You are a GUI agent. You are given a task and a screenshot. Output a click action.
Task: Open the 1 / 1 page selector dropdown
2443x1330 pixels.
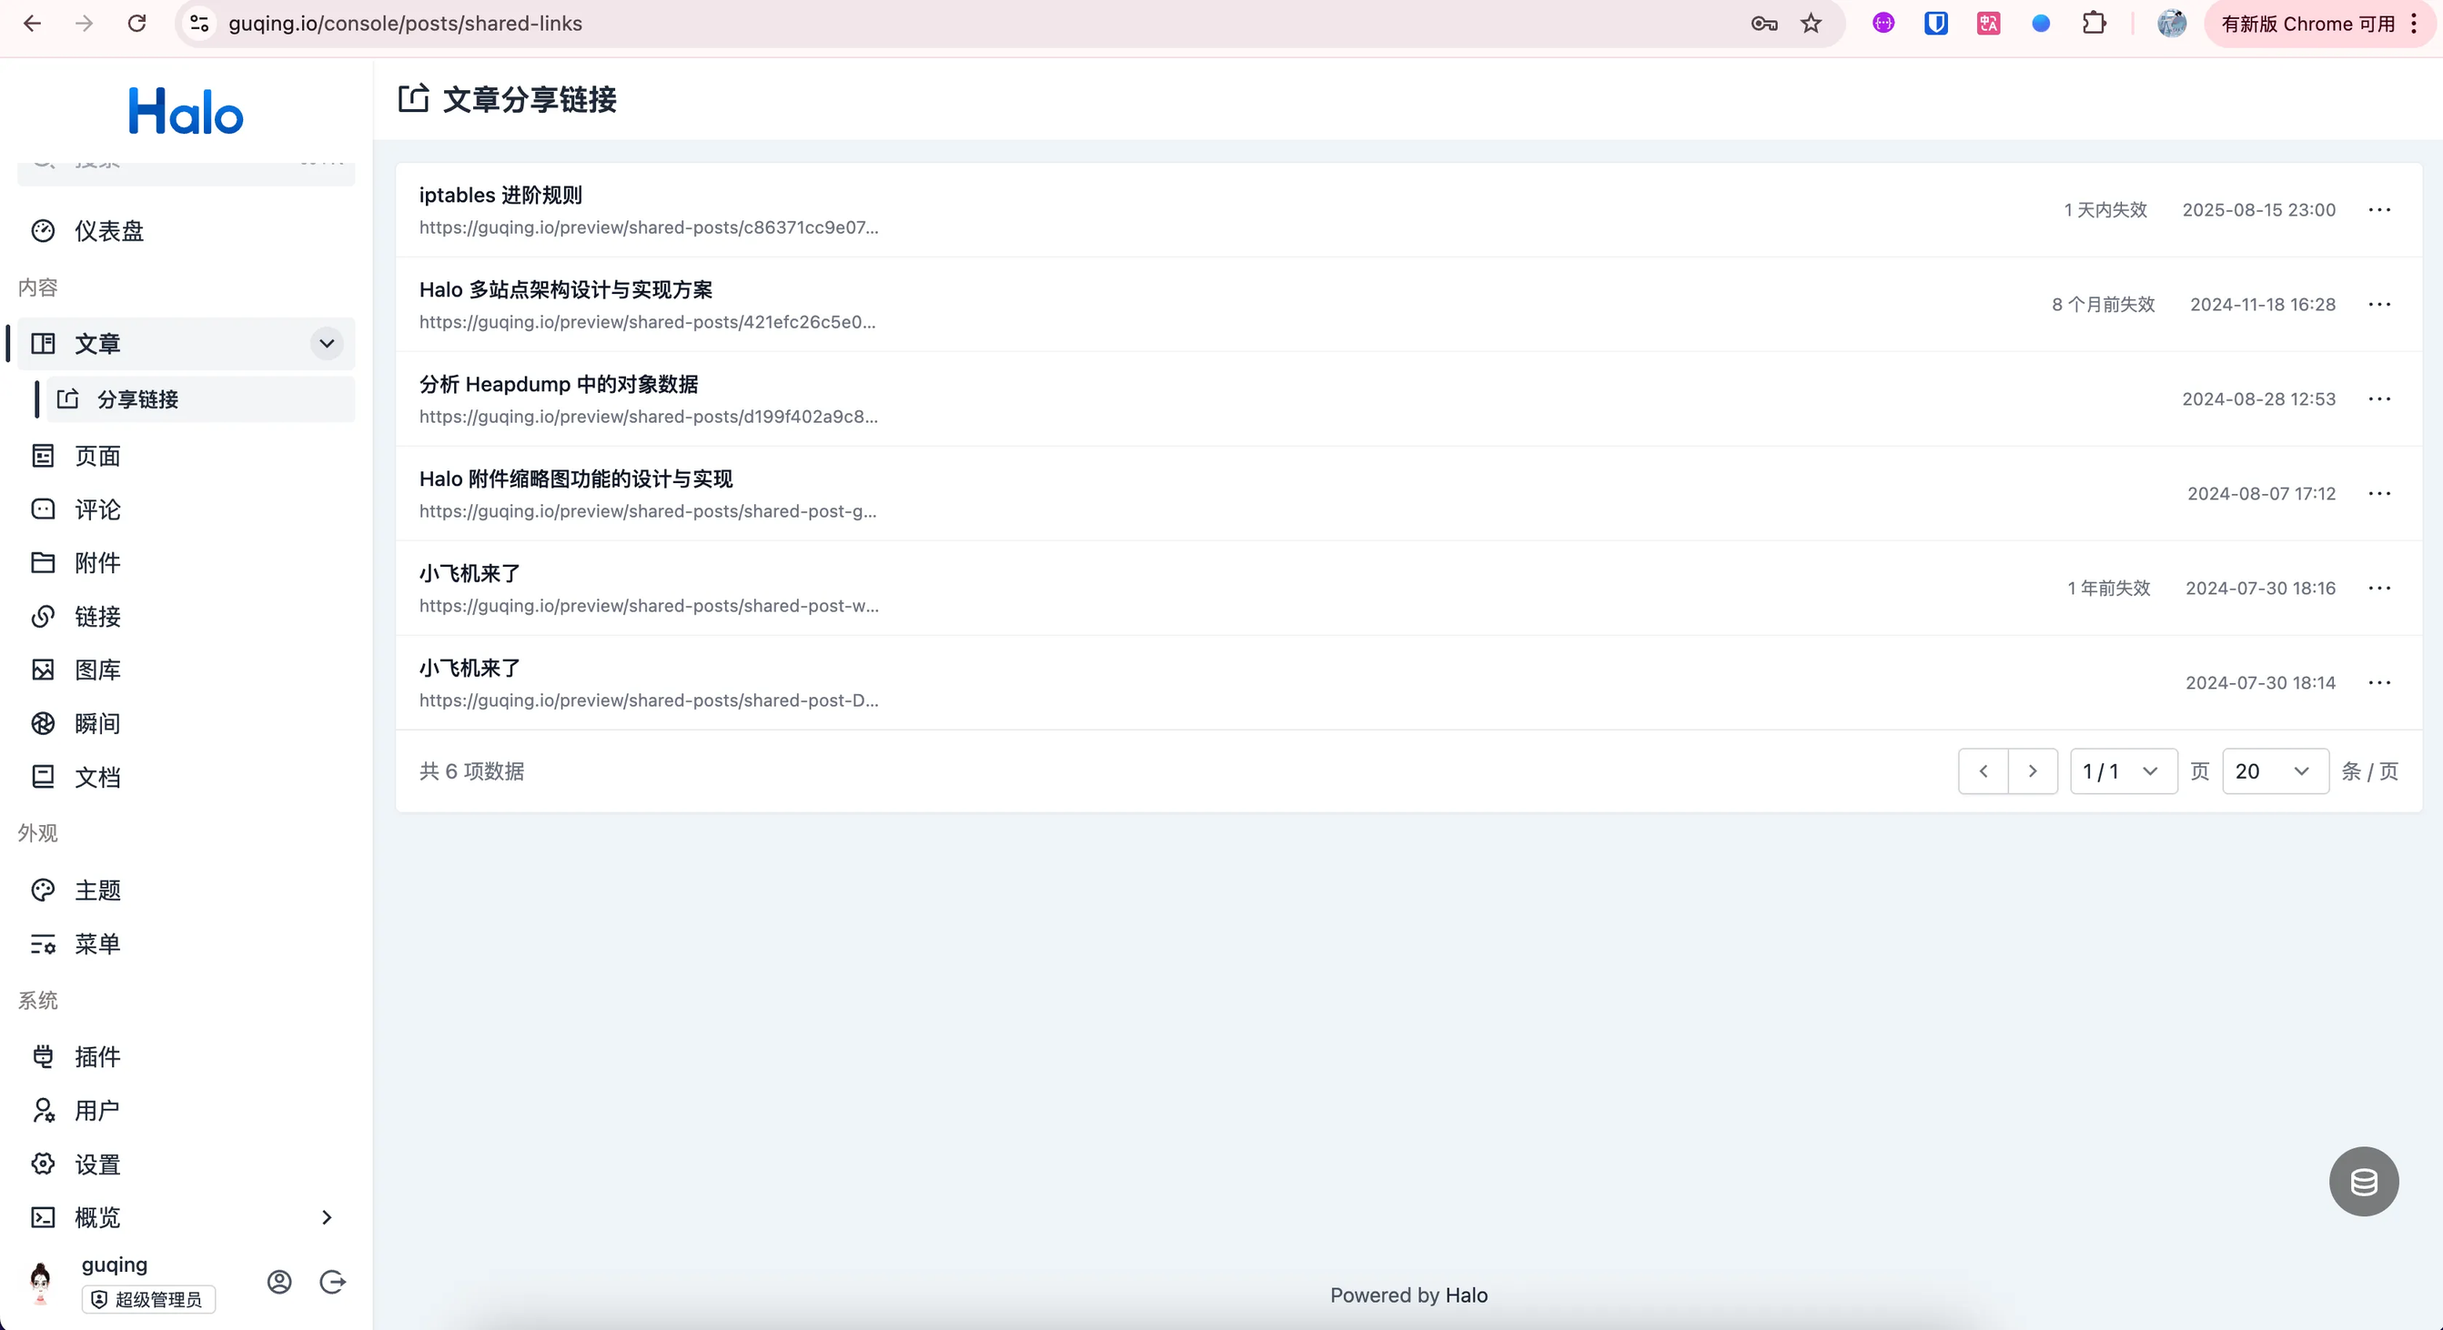tap(2123, 771)
